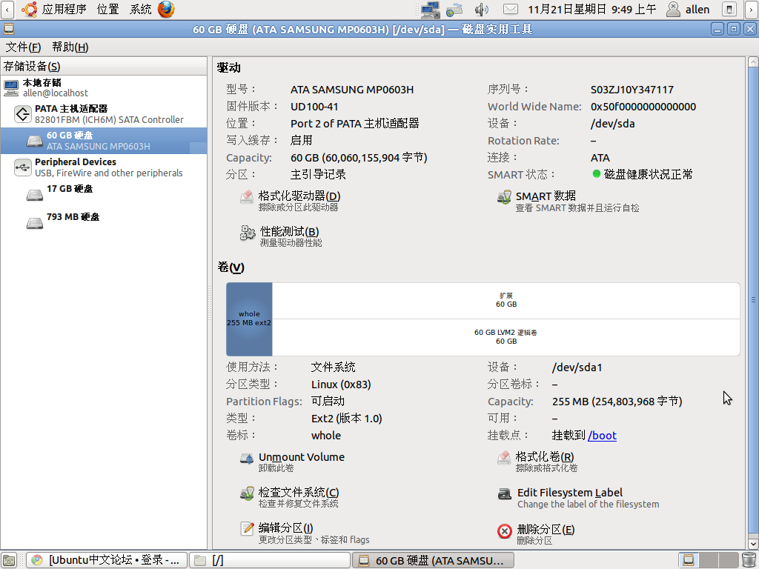Open the 文件(F) menu

tap(23, 47)
